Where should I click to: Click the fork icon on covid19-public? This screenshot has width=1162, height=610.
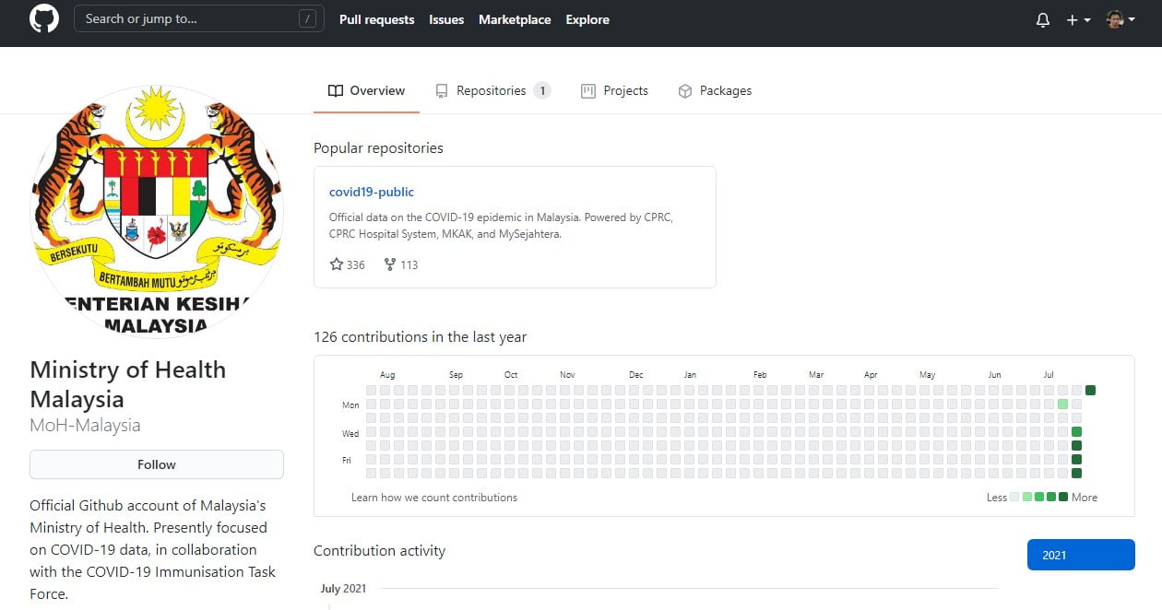click(x=390, y=264)
